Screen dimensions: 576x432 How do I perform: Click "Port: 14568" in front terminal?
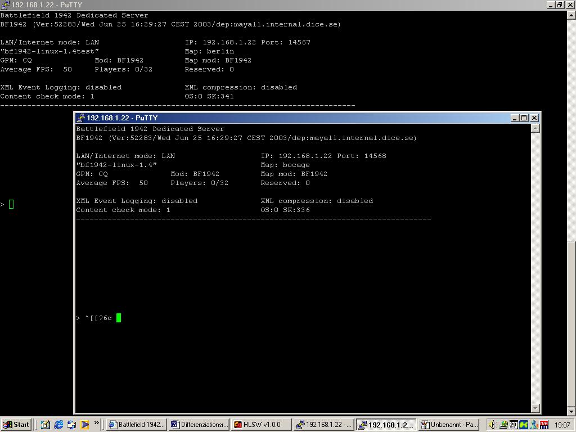(362, 156)
